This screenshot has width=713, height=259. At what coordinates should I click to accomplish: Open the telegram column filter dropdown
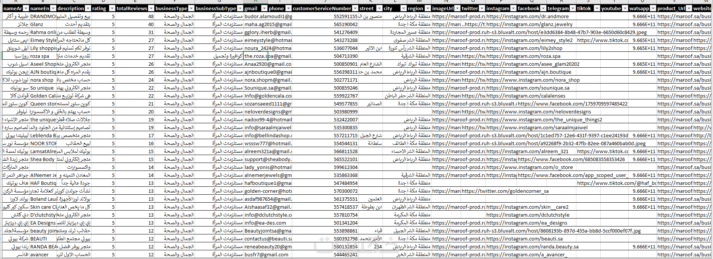573,8
